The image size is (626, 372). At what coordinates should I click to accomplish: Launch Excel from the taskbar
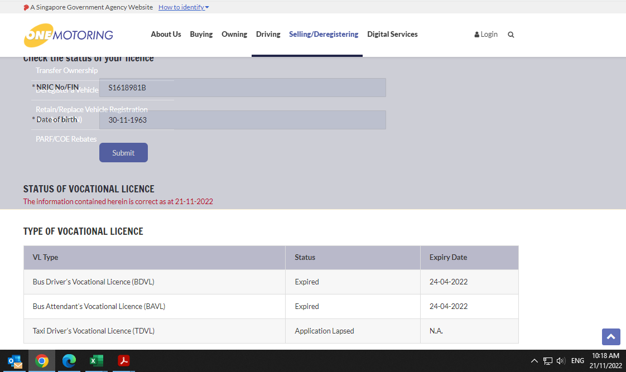coord(97,361)
